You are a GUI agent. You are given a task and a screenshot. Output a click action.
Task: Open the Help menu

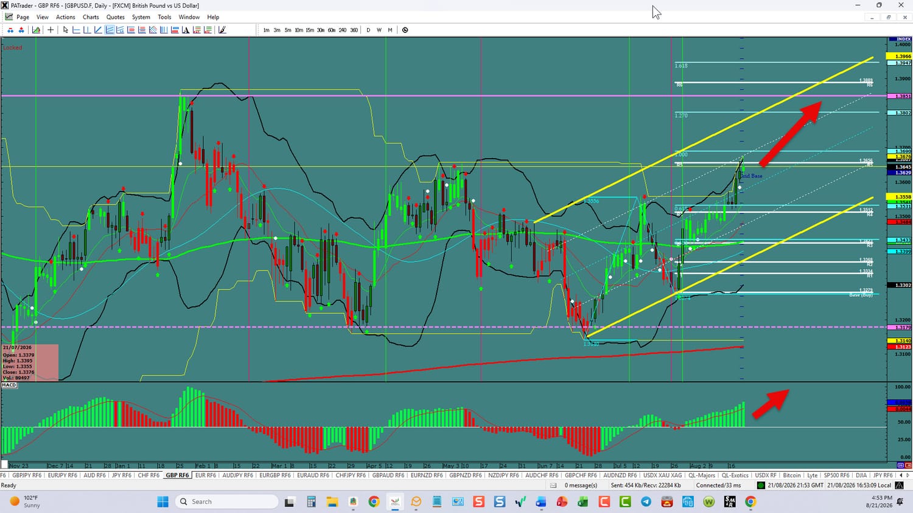pos(213,17)
